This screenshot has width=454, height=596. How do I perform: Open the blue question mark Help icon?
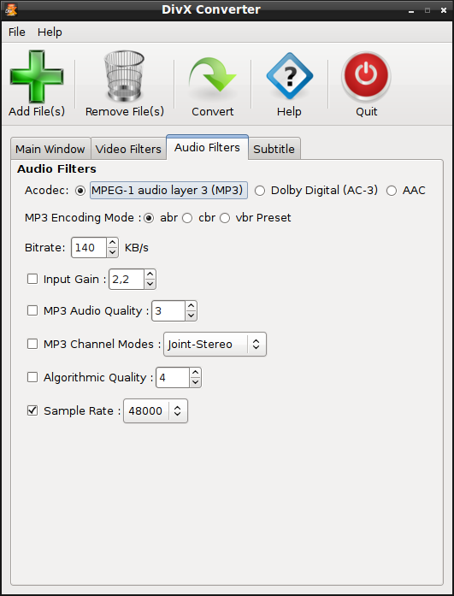tap(290, 76)
